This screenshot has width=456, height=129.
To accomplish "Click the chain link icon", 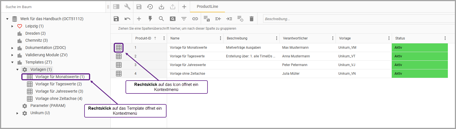I will (x=195, y=19).
